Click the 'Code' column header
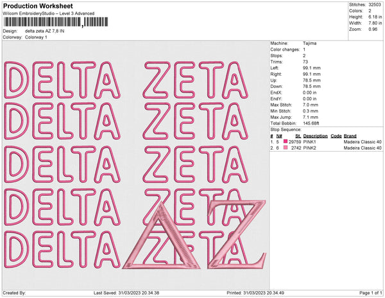Image resolution: width=385 pixels, height=298 pixels. pos(336,136)
